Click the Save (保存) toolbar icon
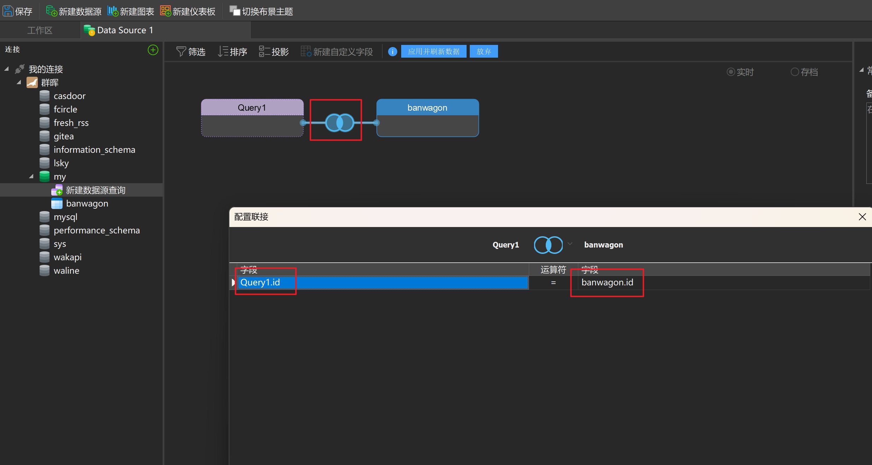The image size is (872, 465). coord(8,11)
